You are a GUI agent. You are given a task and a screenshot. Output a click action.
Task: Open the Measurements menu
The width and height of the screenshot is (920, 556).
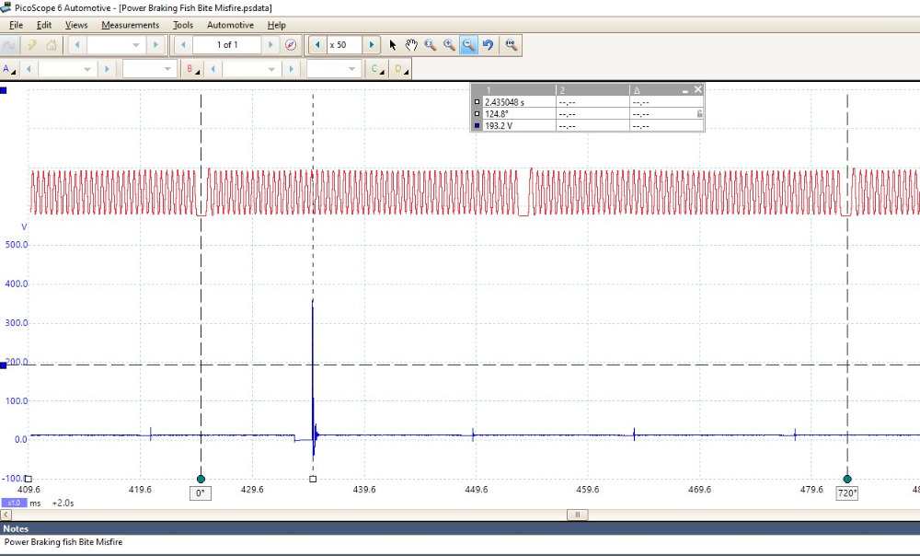(130, 25)
